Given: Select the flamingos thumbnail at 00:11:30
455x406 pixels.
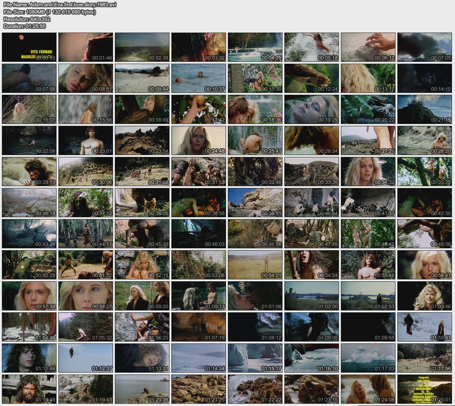Looking at the screenshot, I should 255,78.
